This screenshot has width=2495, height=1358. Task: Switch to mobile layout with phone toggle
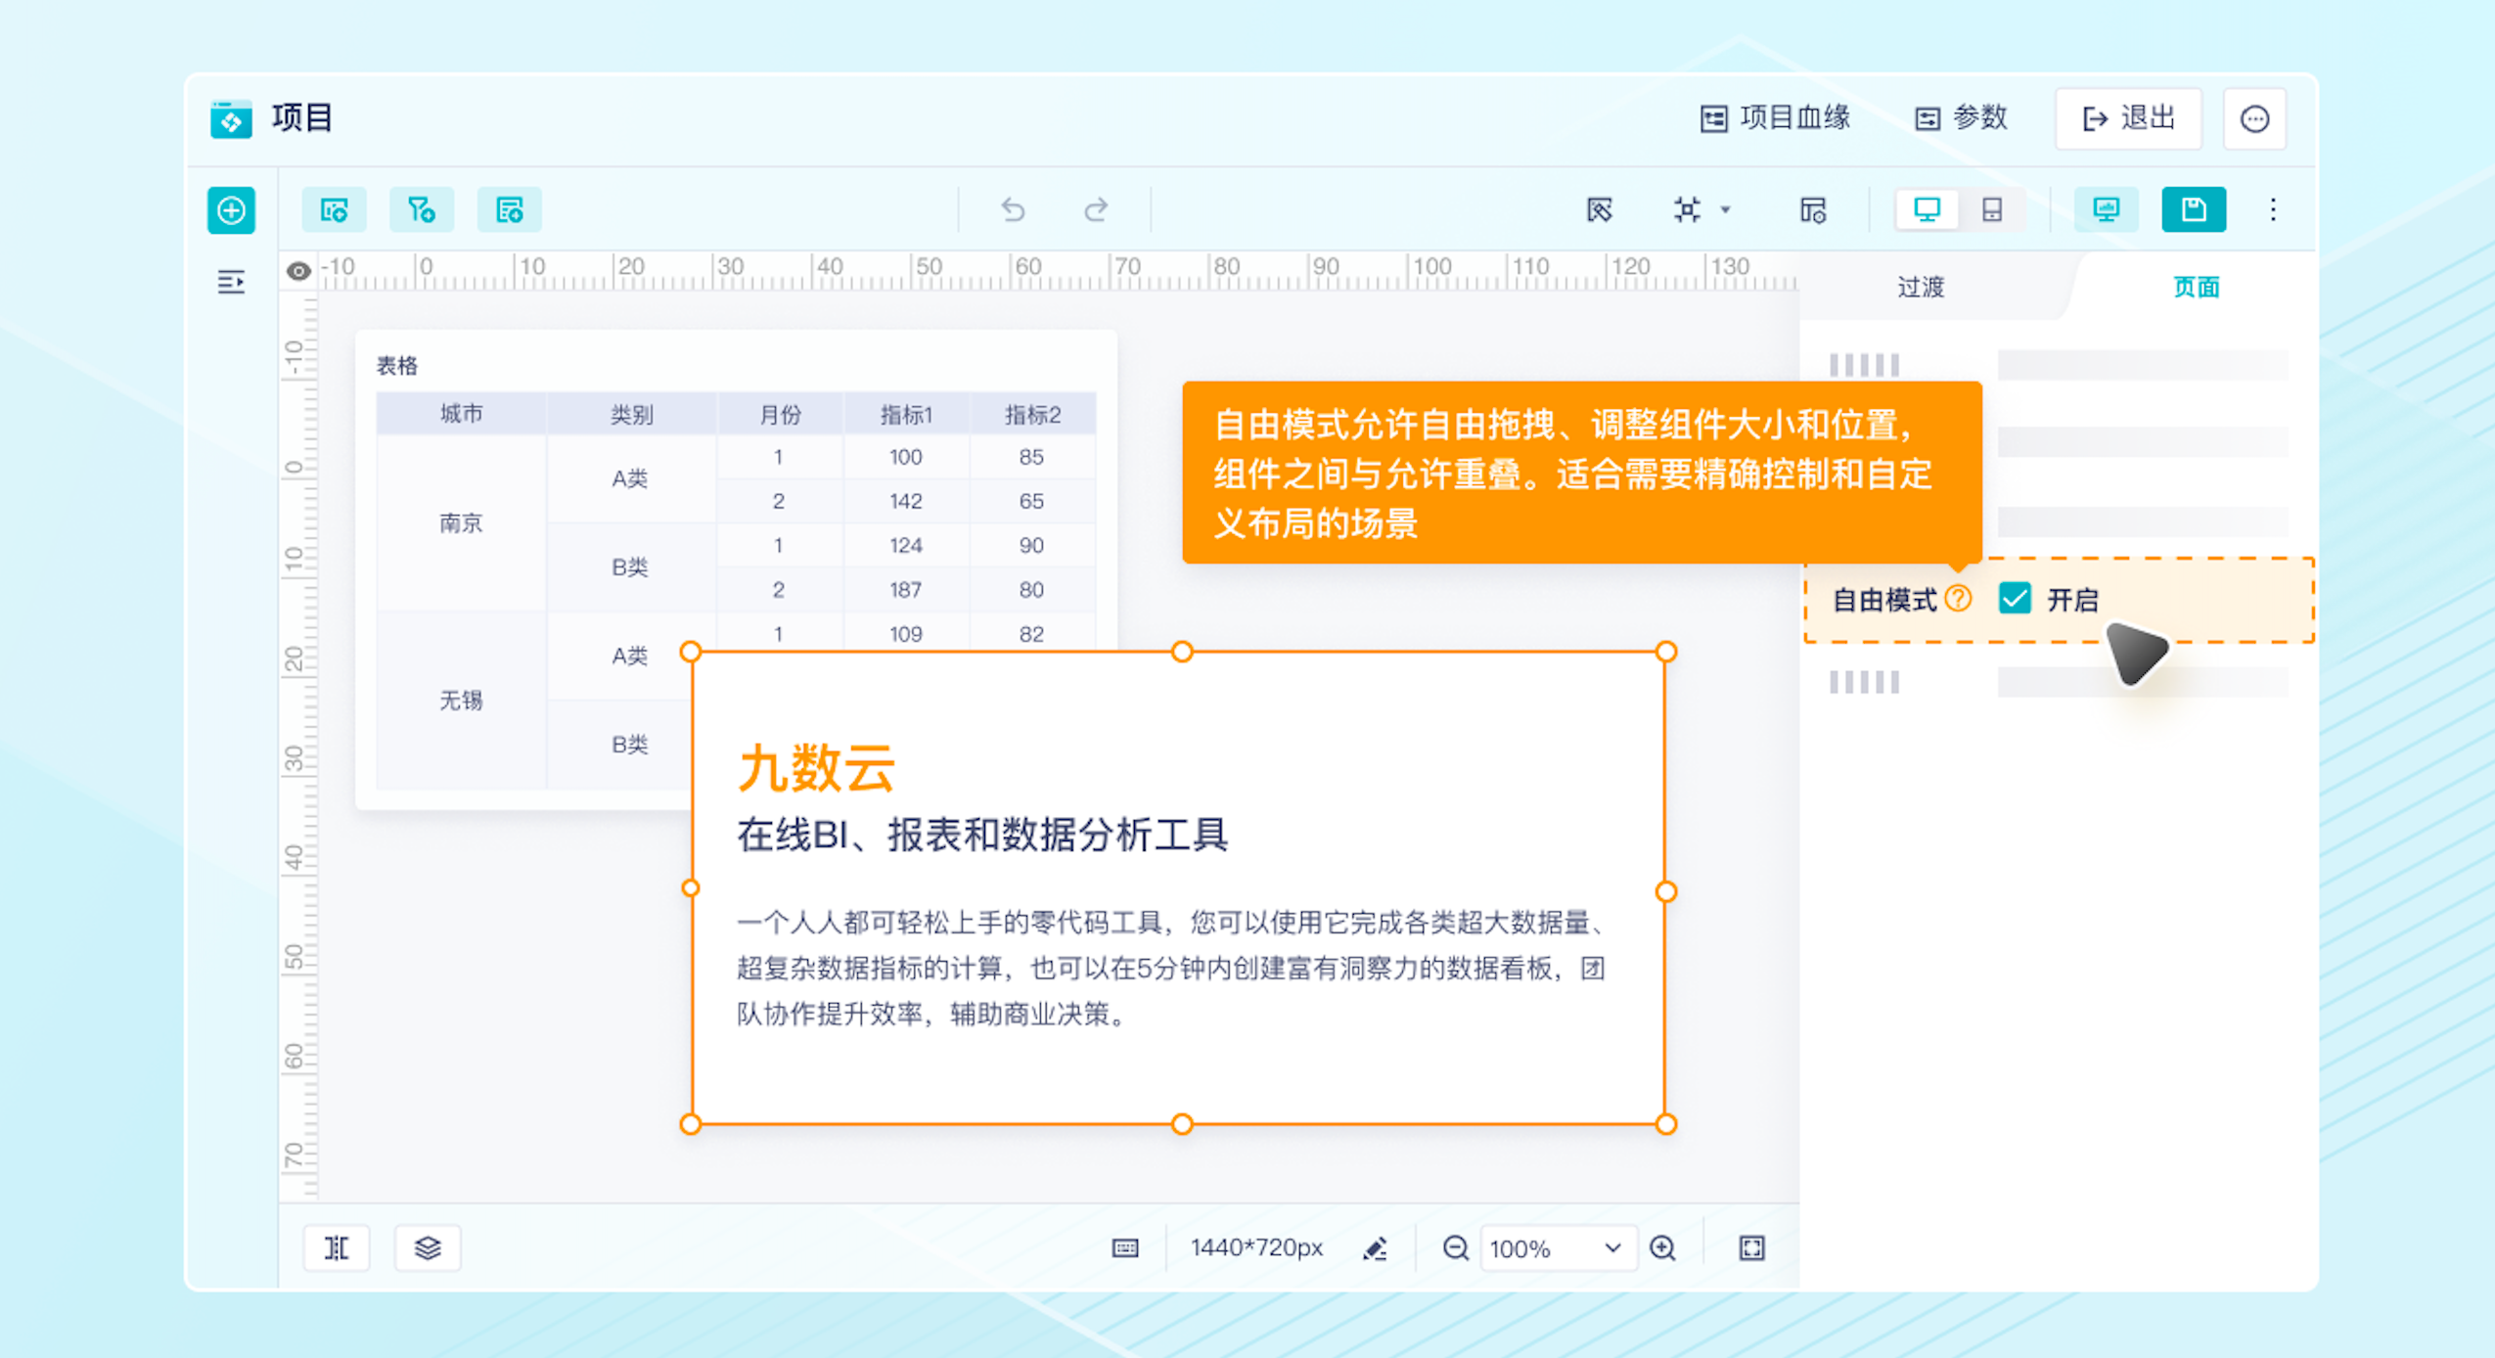1992,209
